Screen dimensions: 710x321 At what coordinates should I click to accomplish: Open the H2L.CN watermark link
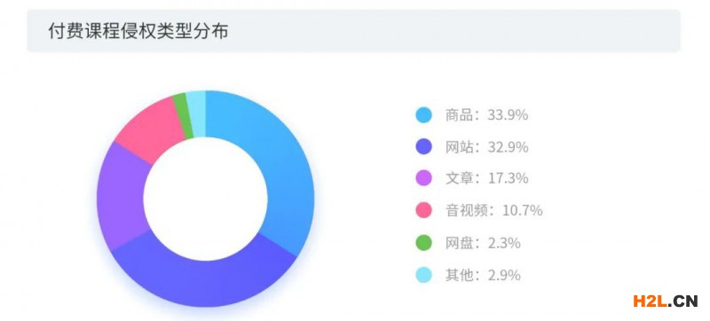pyautogui.click(x=665, y=301)
